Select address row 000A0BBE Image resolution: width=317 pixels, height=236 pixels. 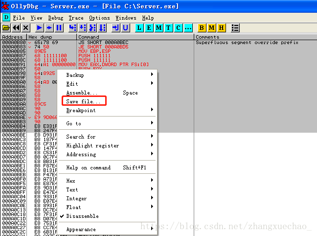point(14,135)
